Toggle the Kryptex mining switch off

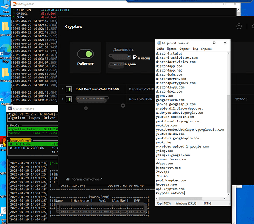86,54
